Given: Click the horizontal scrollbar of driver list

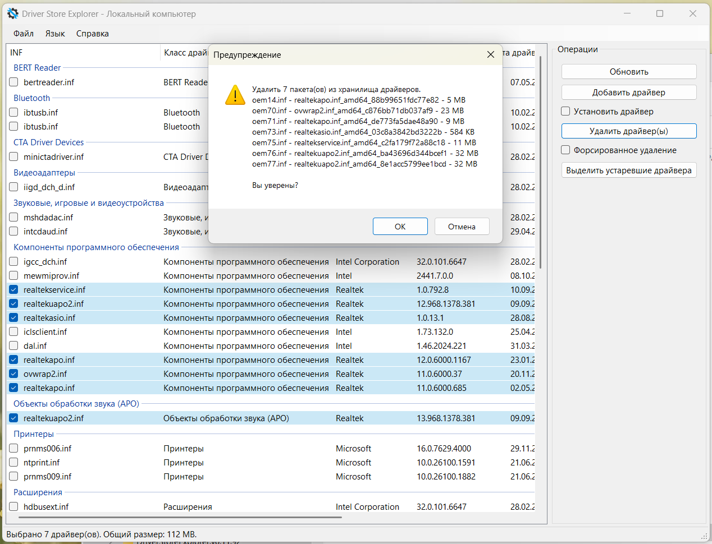Looking at the screenshot, I should tap(180, 517).
